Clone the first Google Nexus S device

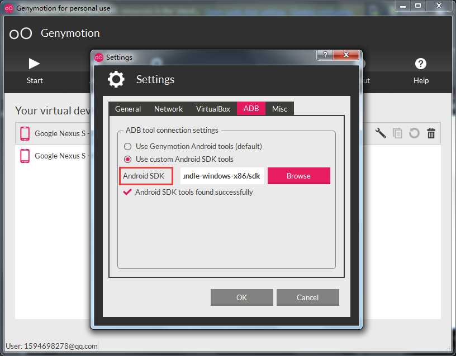(397, 133)
